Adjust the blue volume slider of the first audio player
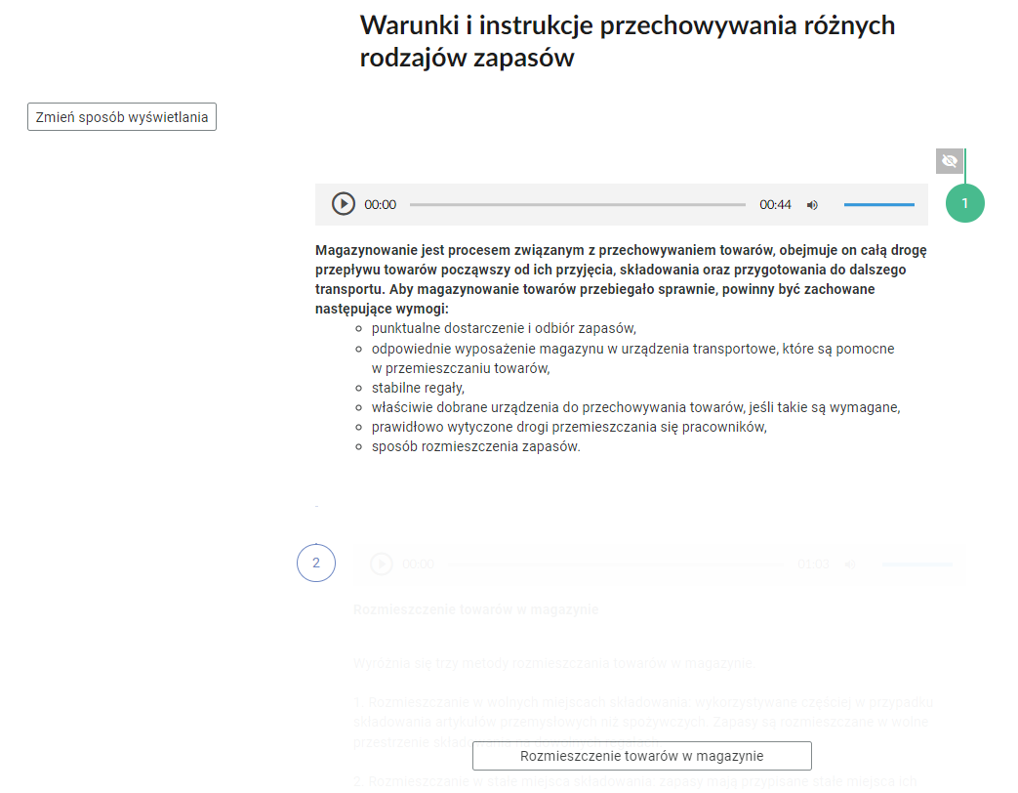This screenshot has width=1018, height=793. click(x=879, y=204)
